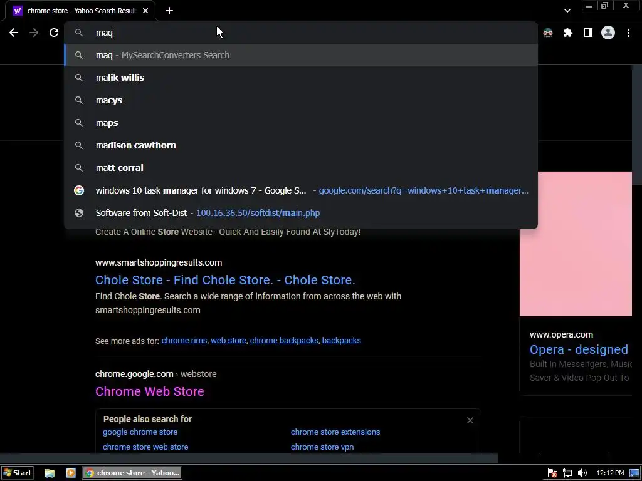Click the show desktop icon in the tray
The height and width of the screenshot is (481, 642).
tap(634, 473)
